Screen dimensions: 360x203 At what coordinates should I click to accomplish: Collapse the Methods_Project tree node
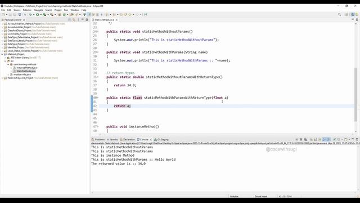pos(2,54)
